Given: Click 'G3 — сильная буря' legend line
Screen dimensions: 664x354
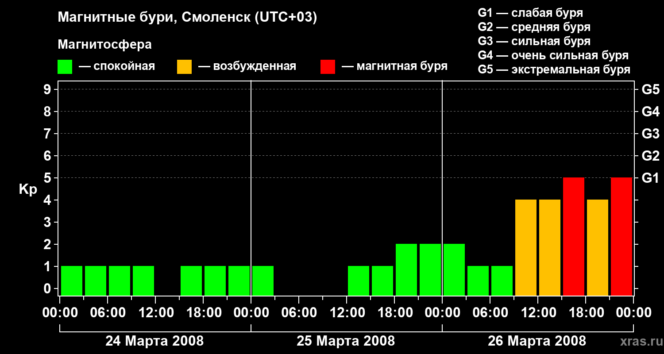Looking at the screenshot, I should point(534,41).
